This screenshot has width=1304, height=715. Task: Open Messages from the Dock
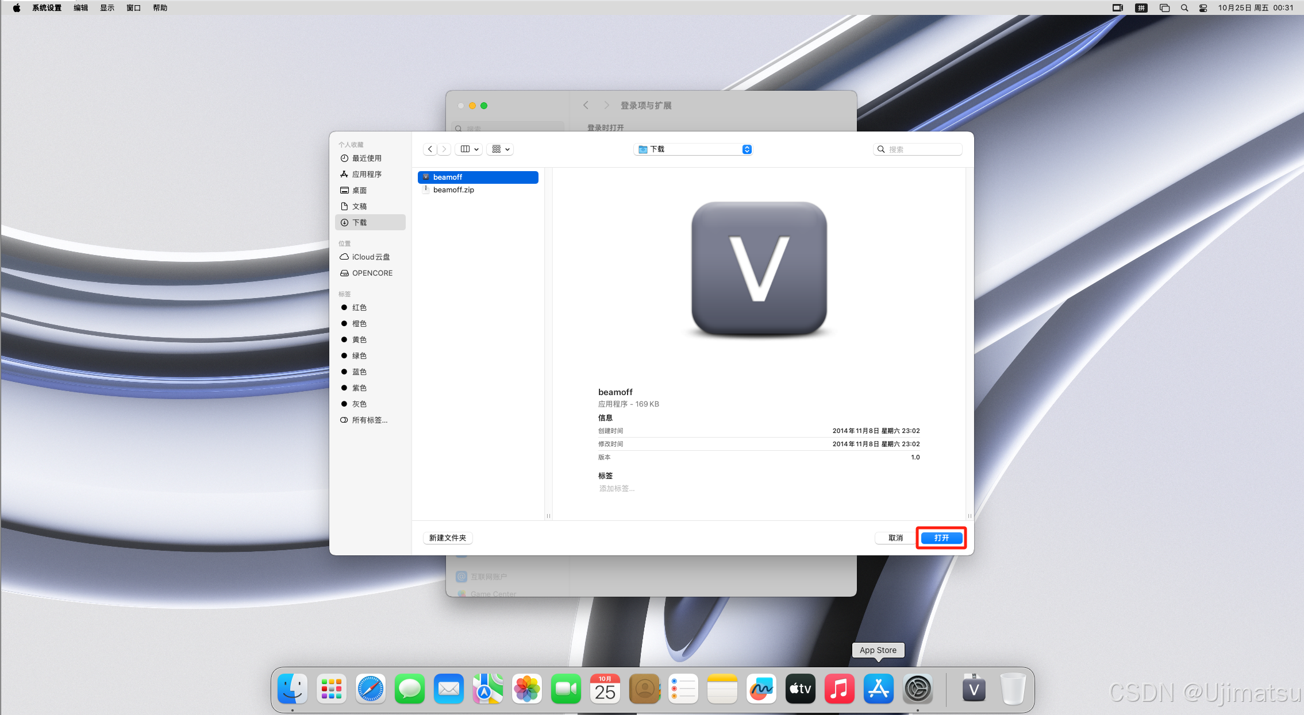pos(410,689)
